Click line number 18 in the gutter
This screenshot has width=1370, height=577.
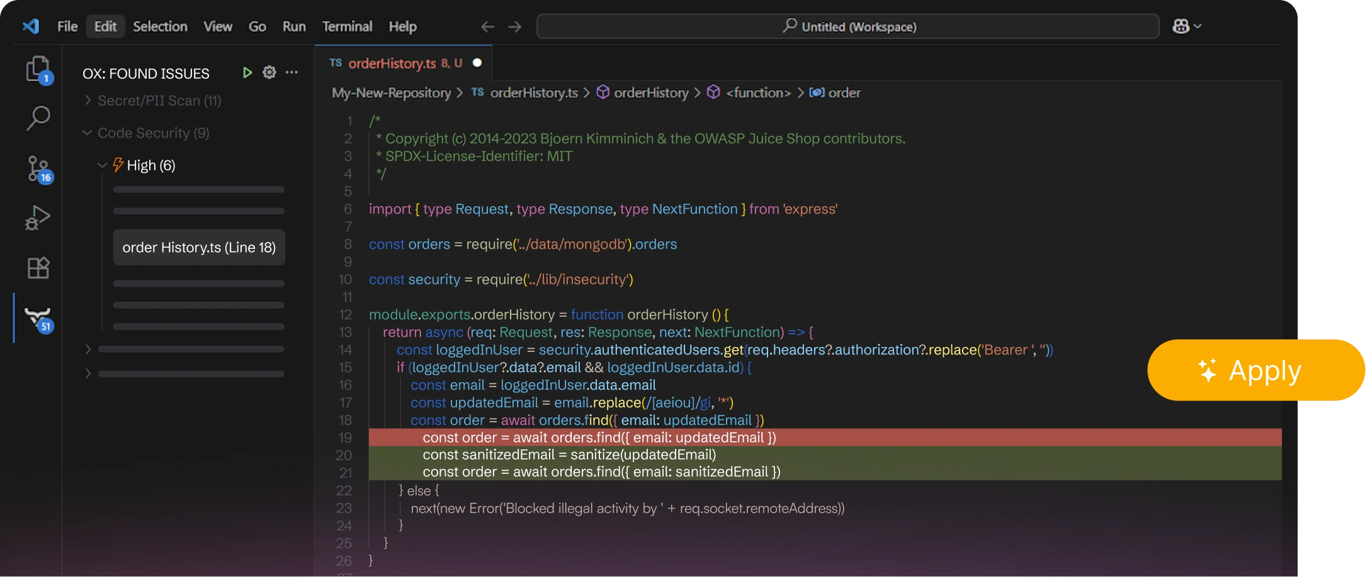point(345,420)
